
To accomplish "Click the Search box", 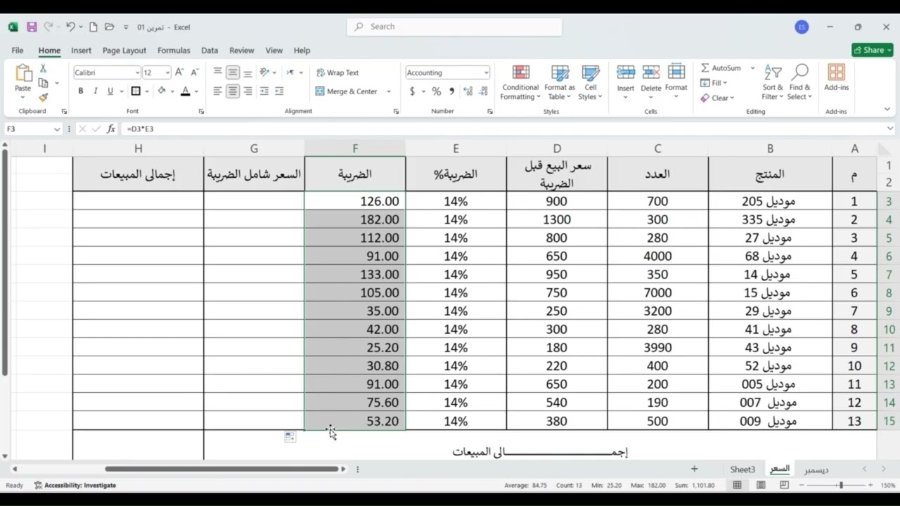I will [454, 27].
